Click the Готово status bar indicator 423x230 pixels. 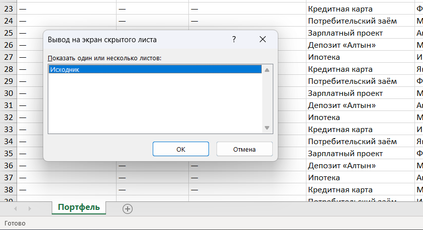click(15, 223)
